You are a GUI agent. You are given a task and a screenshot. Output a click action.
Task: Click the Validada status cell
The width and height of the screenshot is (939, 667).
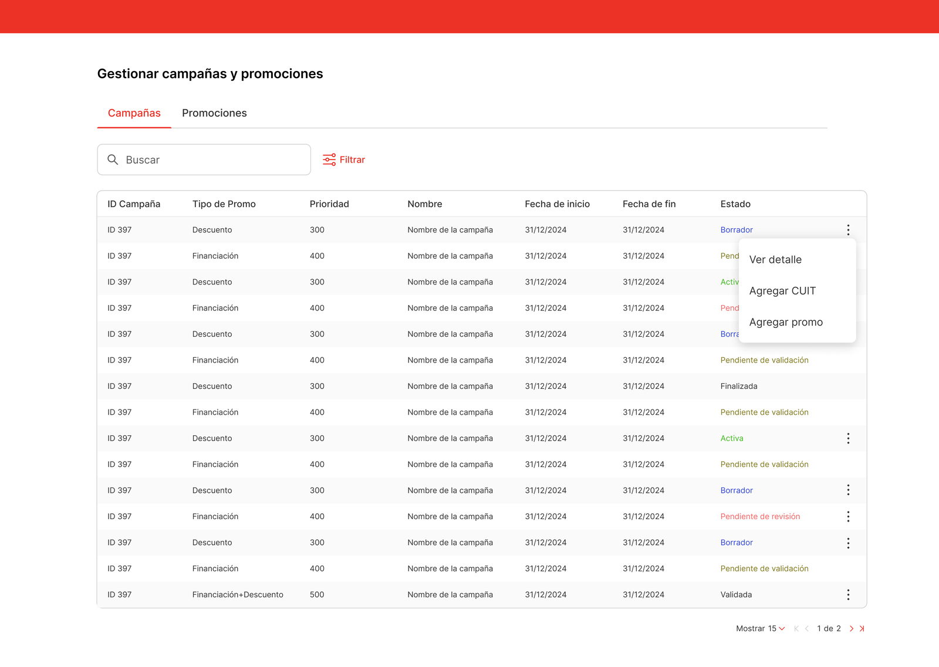tap(736, 595)
